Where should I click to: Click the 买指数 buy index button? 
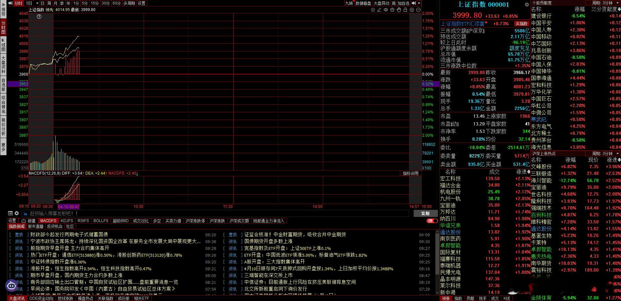point(521,23)
